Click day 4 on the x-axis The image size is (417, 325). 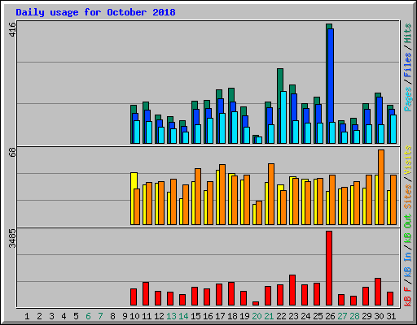[64, 316]
